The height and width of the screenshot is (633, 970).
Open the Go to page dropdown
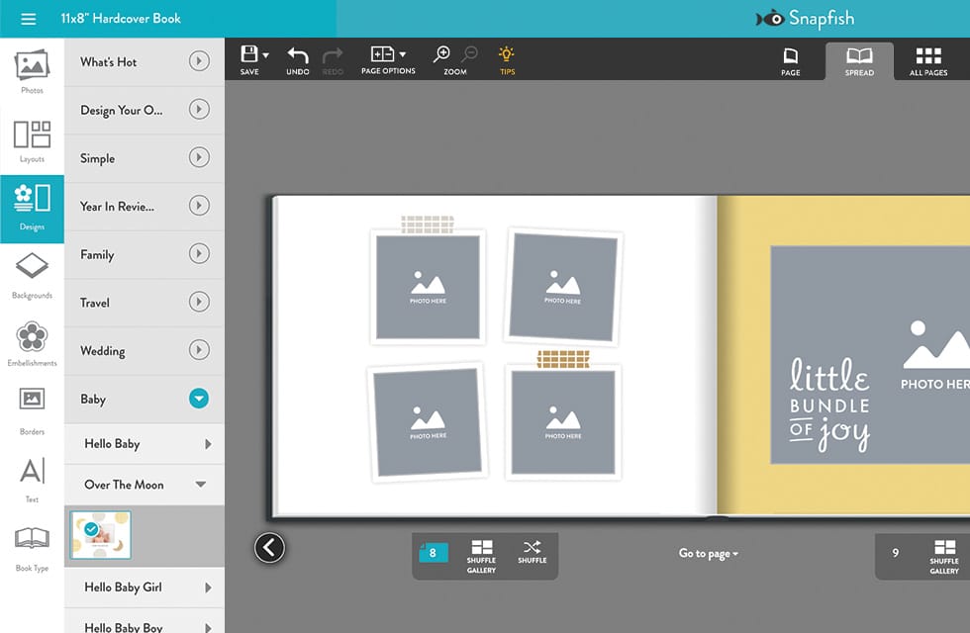coord(707,553)
